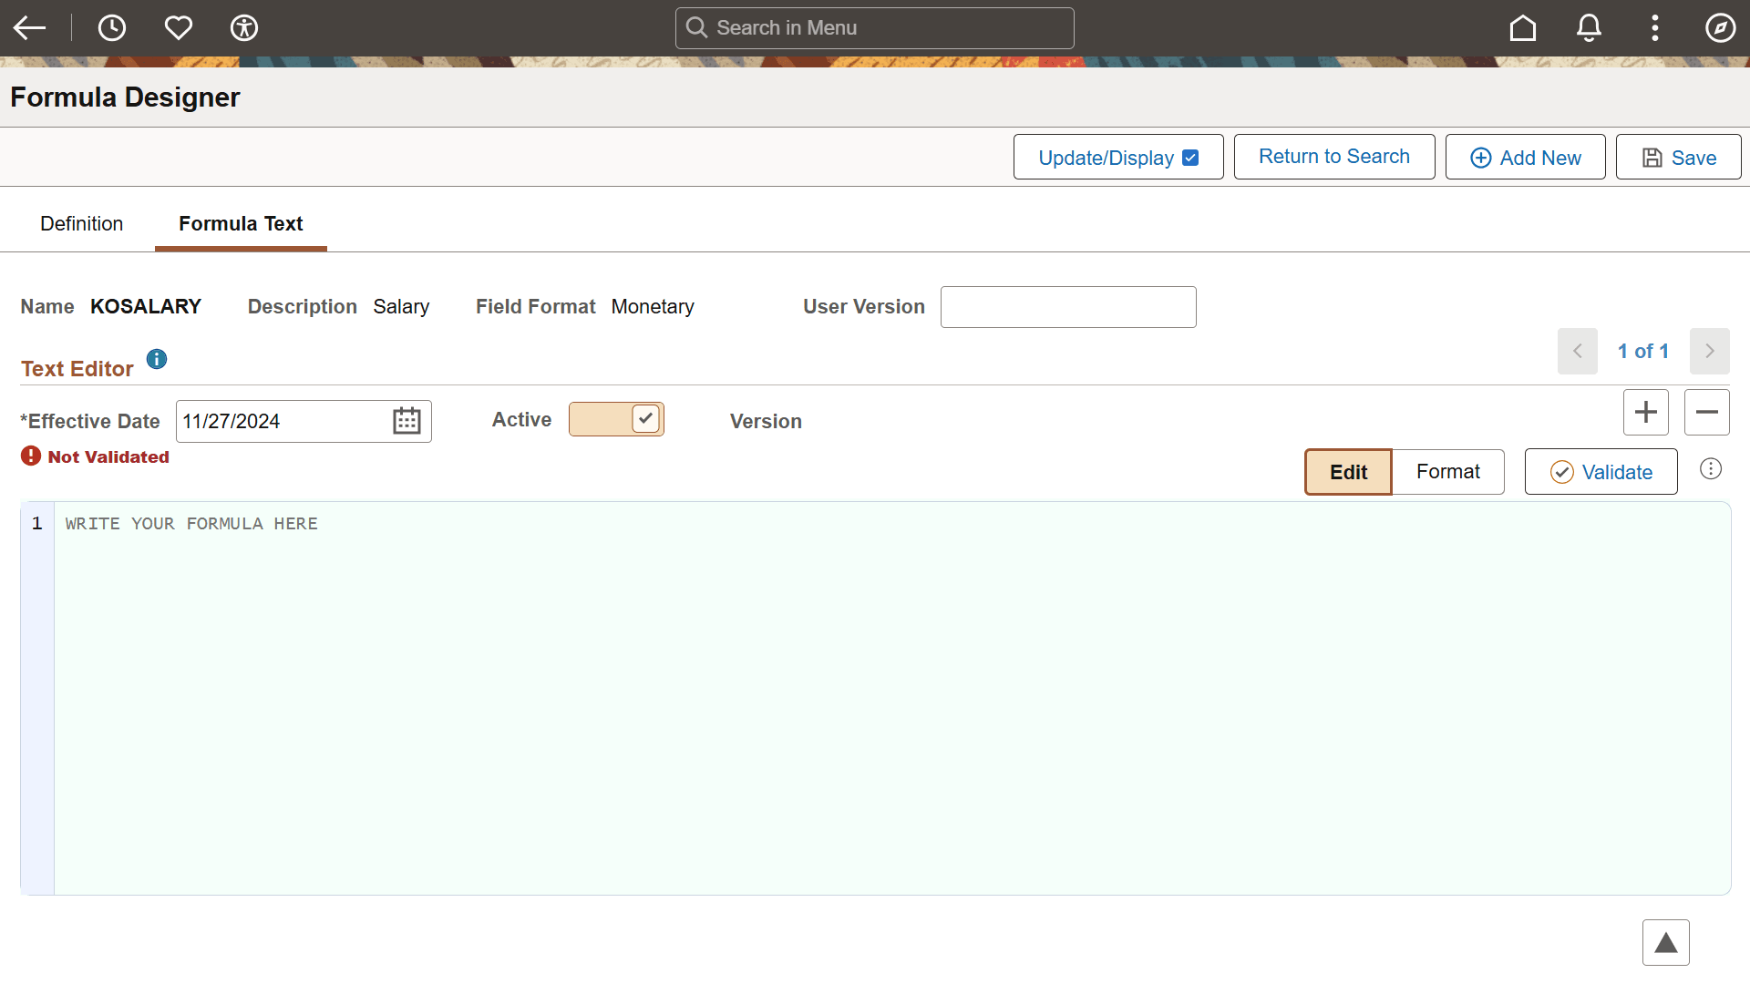1750x984 pixels.
Task: Switch to the Definition tab
Action: [81, 224]
